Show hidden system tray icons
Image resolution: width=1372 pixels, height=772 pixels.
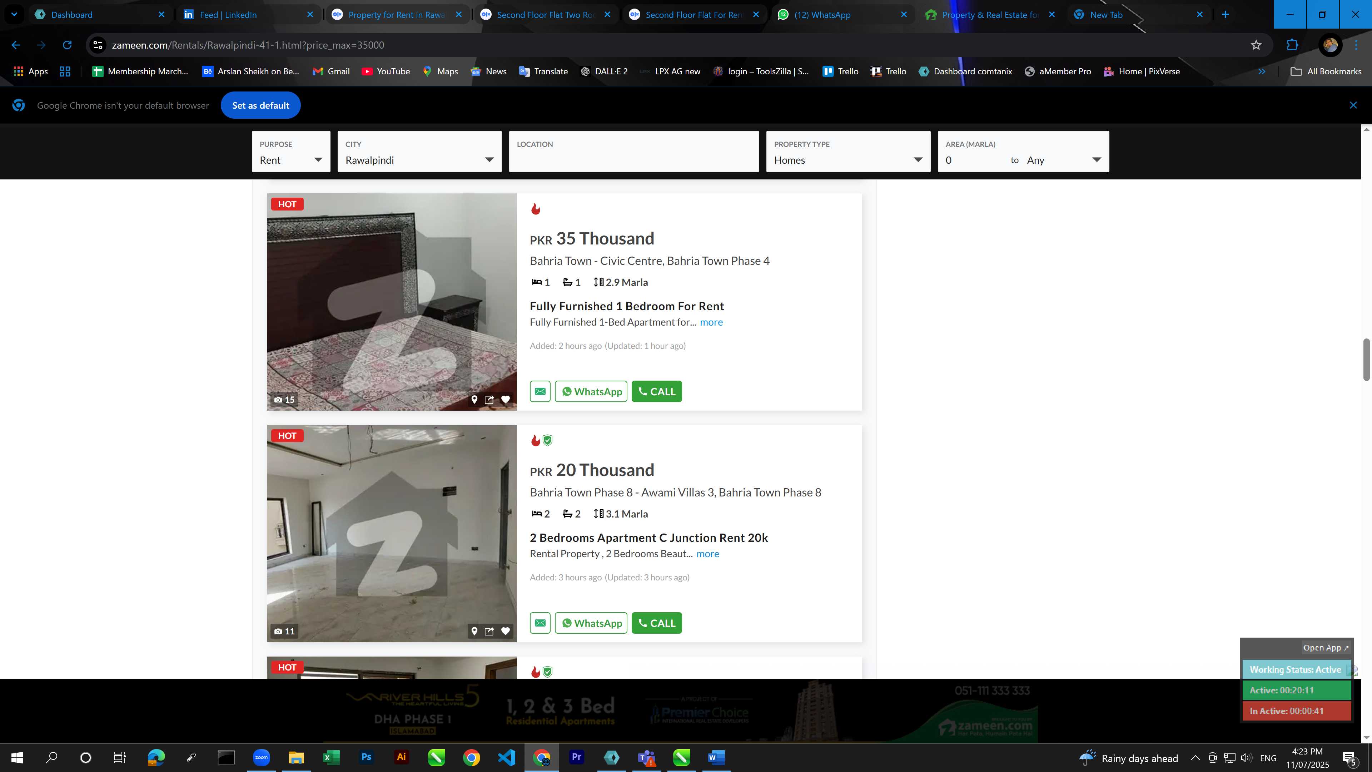(x=1195, y=758)
